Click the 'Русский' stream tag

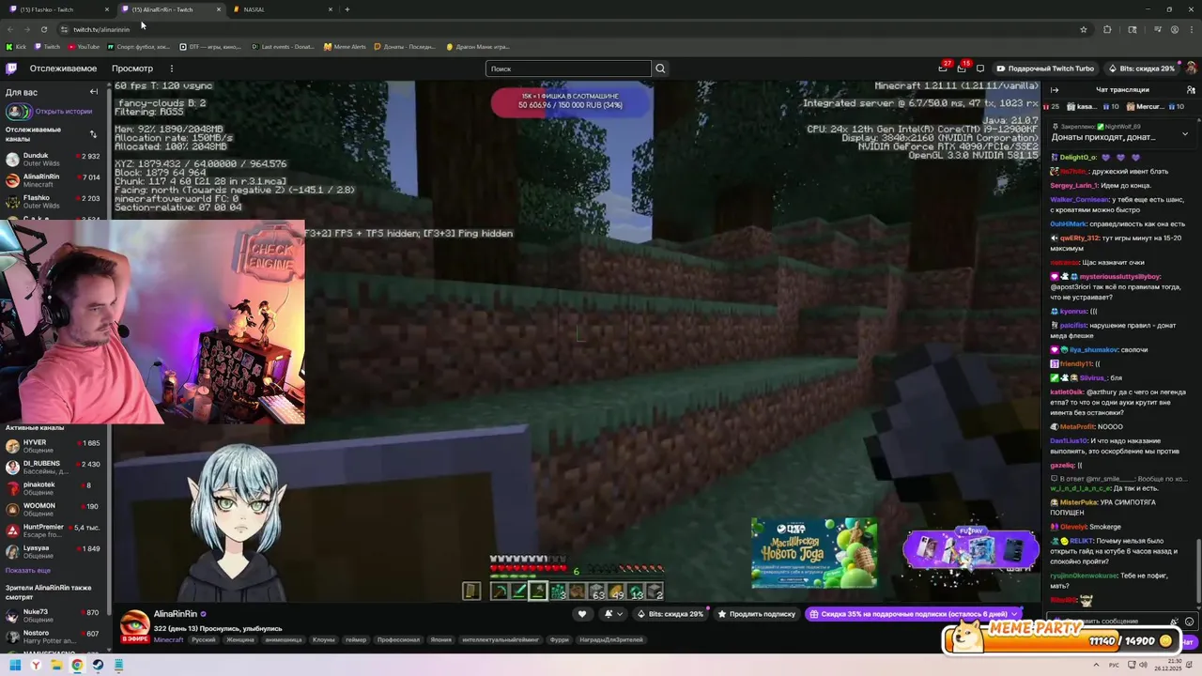(x=203, y=640)
